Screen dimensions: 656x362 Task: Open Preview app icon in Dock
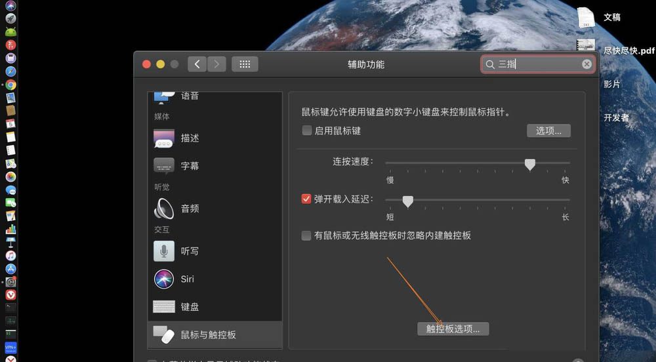tap(10, 98)
